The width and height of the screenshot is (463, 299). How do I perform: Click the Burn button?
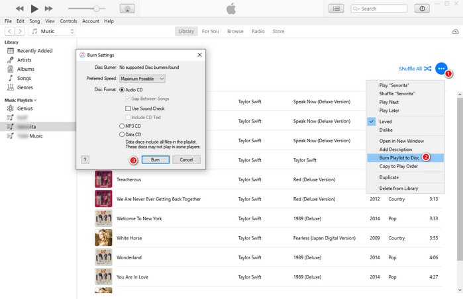pos(155,159)
